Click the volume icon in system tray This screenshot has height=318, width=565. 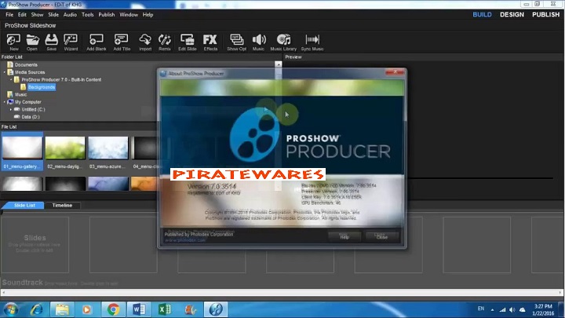(x=512, y=309)
